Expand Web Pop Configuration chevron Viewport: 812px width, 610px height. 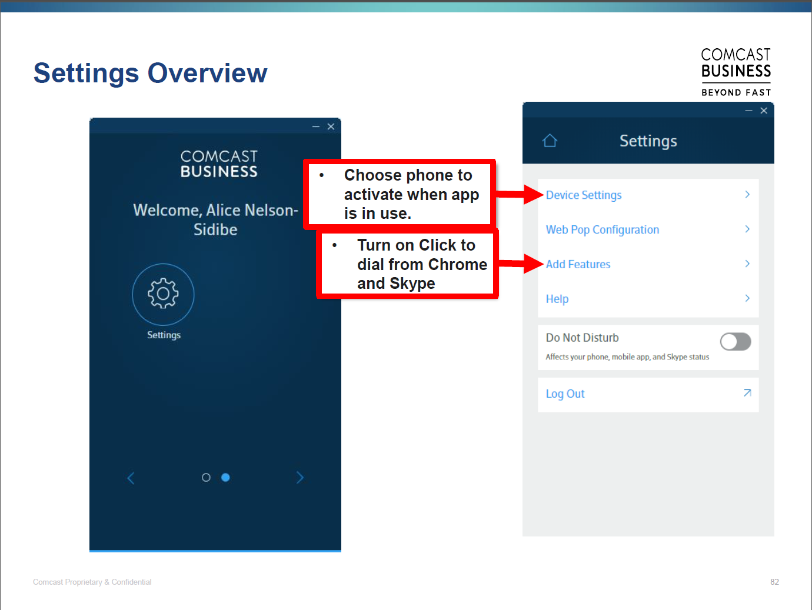click(747, 229)
